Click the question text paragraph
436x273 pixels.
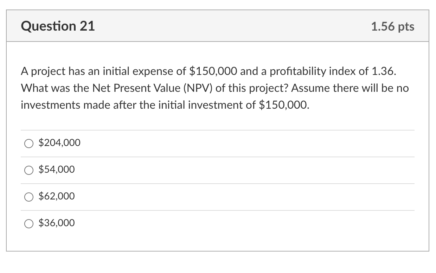tap(214, 88)
